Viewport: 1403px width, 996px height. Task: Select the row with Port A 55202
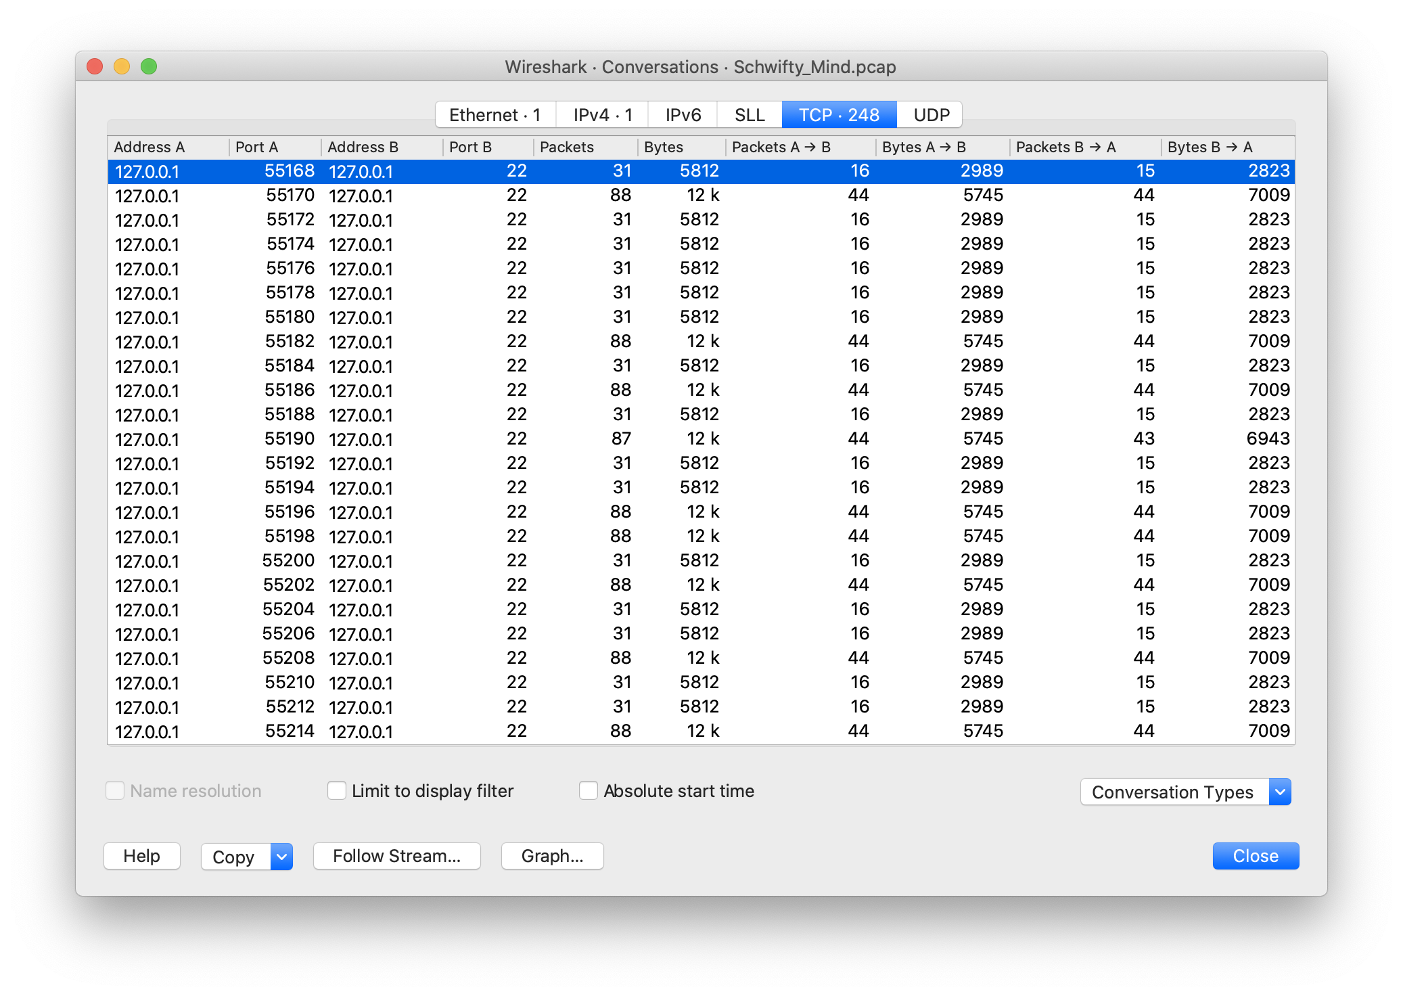(x=701, y=585)
